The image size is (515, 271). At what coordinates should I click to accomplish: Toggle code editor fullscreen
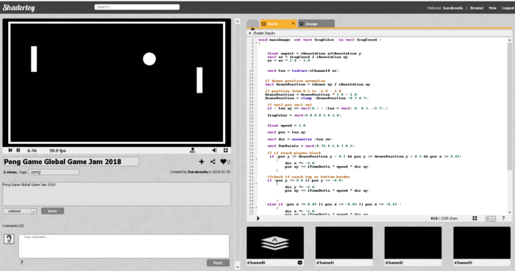[475, 218]
